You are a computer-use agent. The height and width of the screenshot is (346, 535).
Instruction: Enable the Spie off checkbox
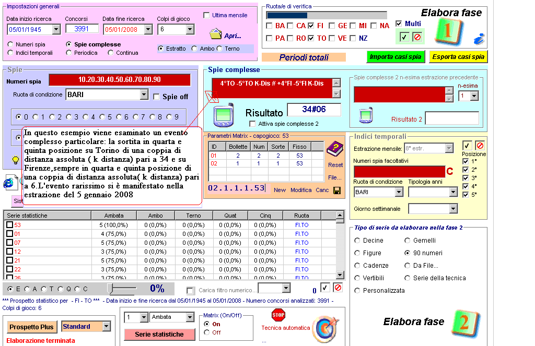[156, 97]
